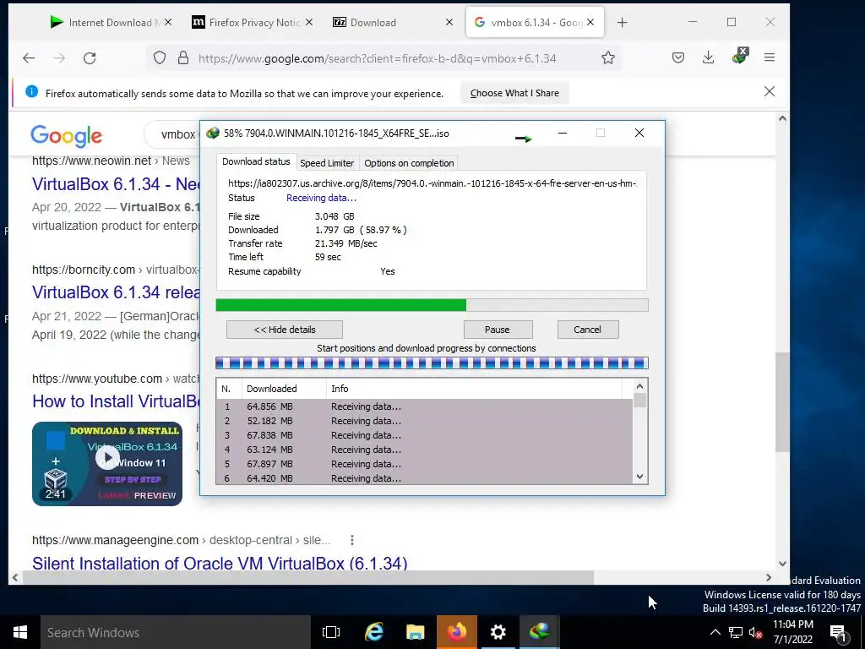
Task: Open VirtualBox 6.1.34 Neowin result
Action: 116,183
